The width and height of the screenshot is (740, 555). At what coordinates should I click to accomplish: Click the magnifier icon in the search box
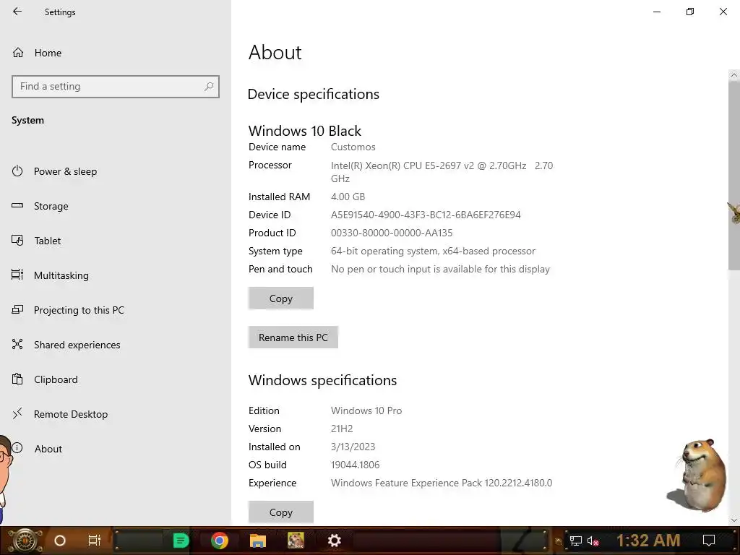click(x=209, y=87)
